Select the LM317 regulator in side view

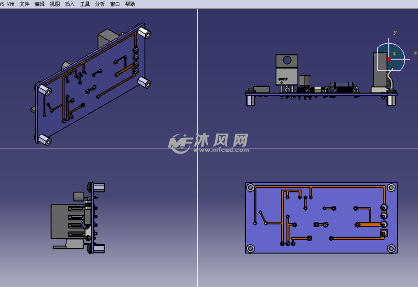point(287,70)
